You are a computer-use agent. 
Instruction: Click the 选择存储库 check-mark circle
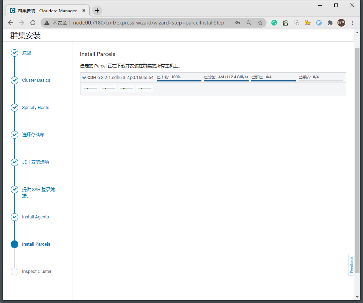click(x=15, y=135)
